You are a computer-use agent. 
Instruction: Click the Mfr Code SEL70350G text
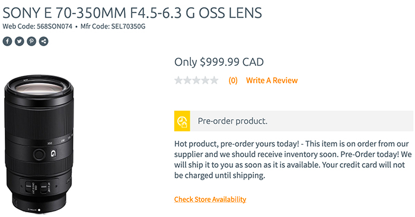[113, 27]
